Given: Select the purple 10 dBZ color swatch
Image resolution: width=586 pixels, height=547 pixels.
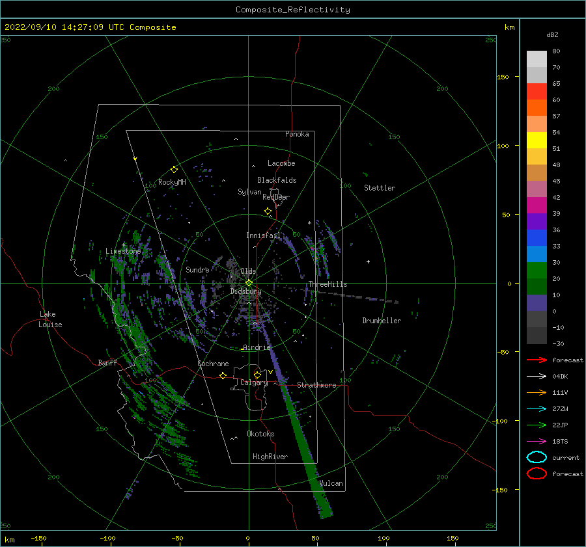Looking at the screenshot, I should [x=537, y=302].
